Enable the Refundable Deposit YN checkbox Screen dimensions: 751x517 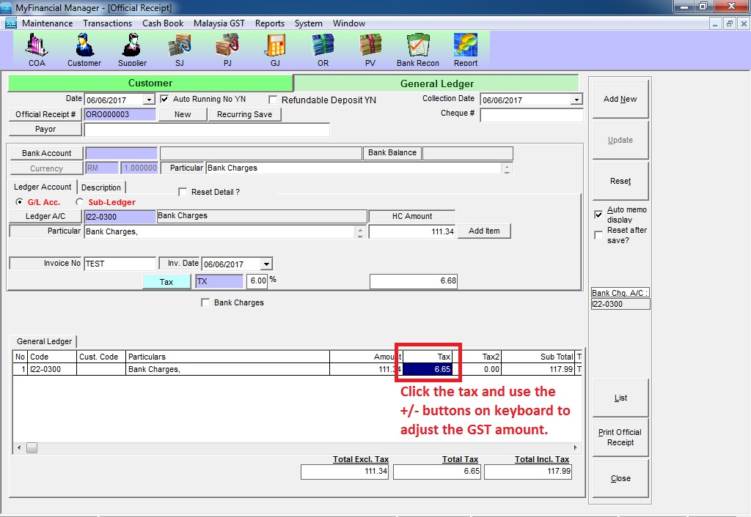coord(274,100)
